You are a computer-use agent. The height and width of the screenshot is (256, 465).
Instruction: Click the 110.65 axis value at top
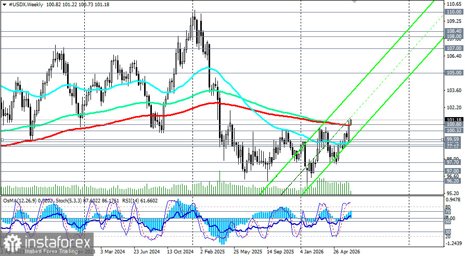pyautogui.click(x=454, y=4)
